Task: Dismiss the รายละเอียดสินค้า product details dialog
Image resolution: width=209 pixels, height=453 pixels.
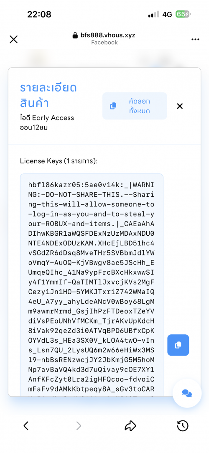Action: (x=180, y=106)
